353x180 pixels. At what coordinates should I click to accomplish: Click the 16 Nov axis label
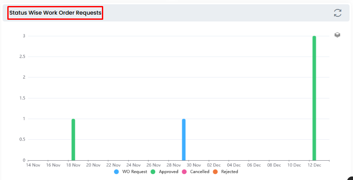[x=53, y=165]
